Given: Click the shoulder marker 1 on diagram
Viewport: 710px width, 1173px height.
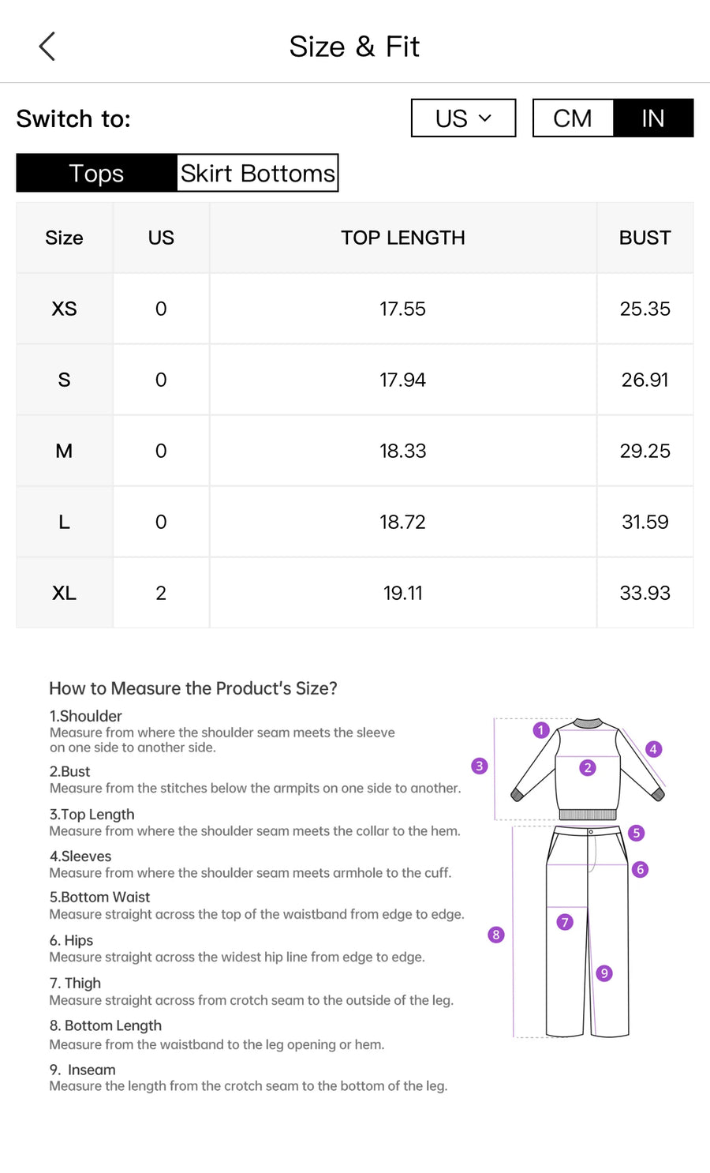Looking at the screenshot, I should [540, 730].
